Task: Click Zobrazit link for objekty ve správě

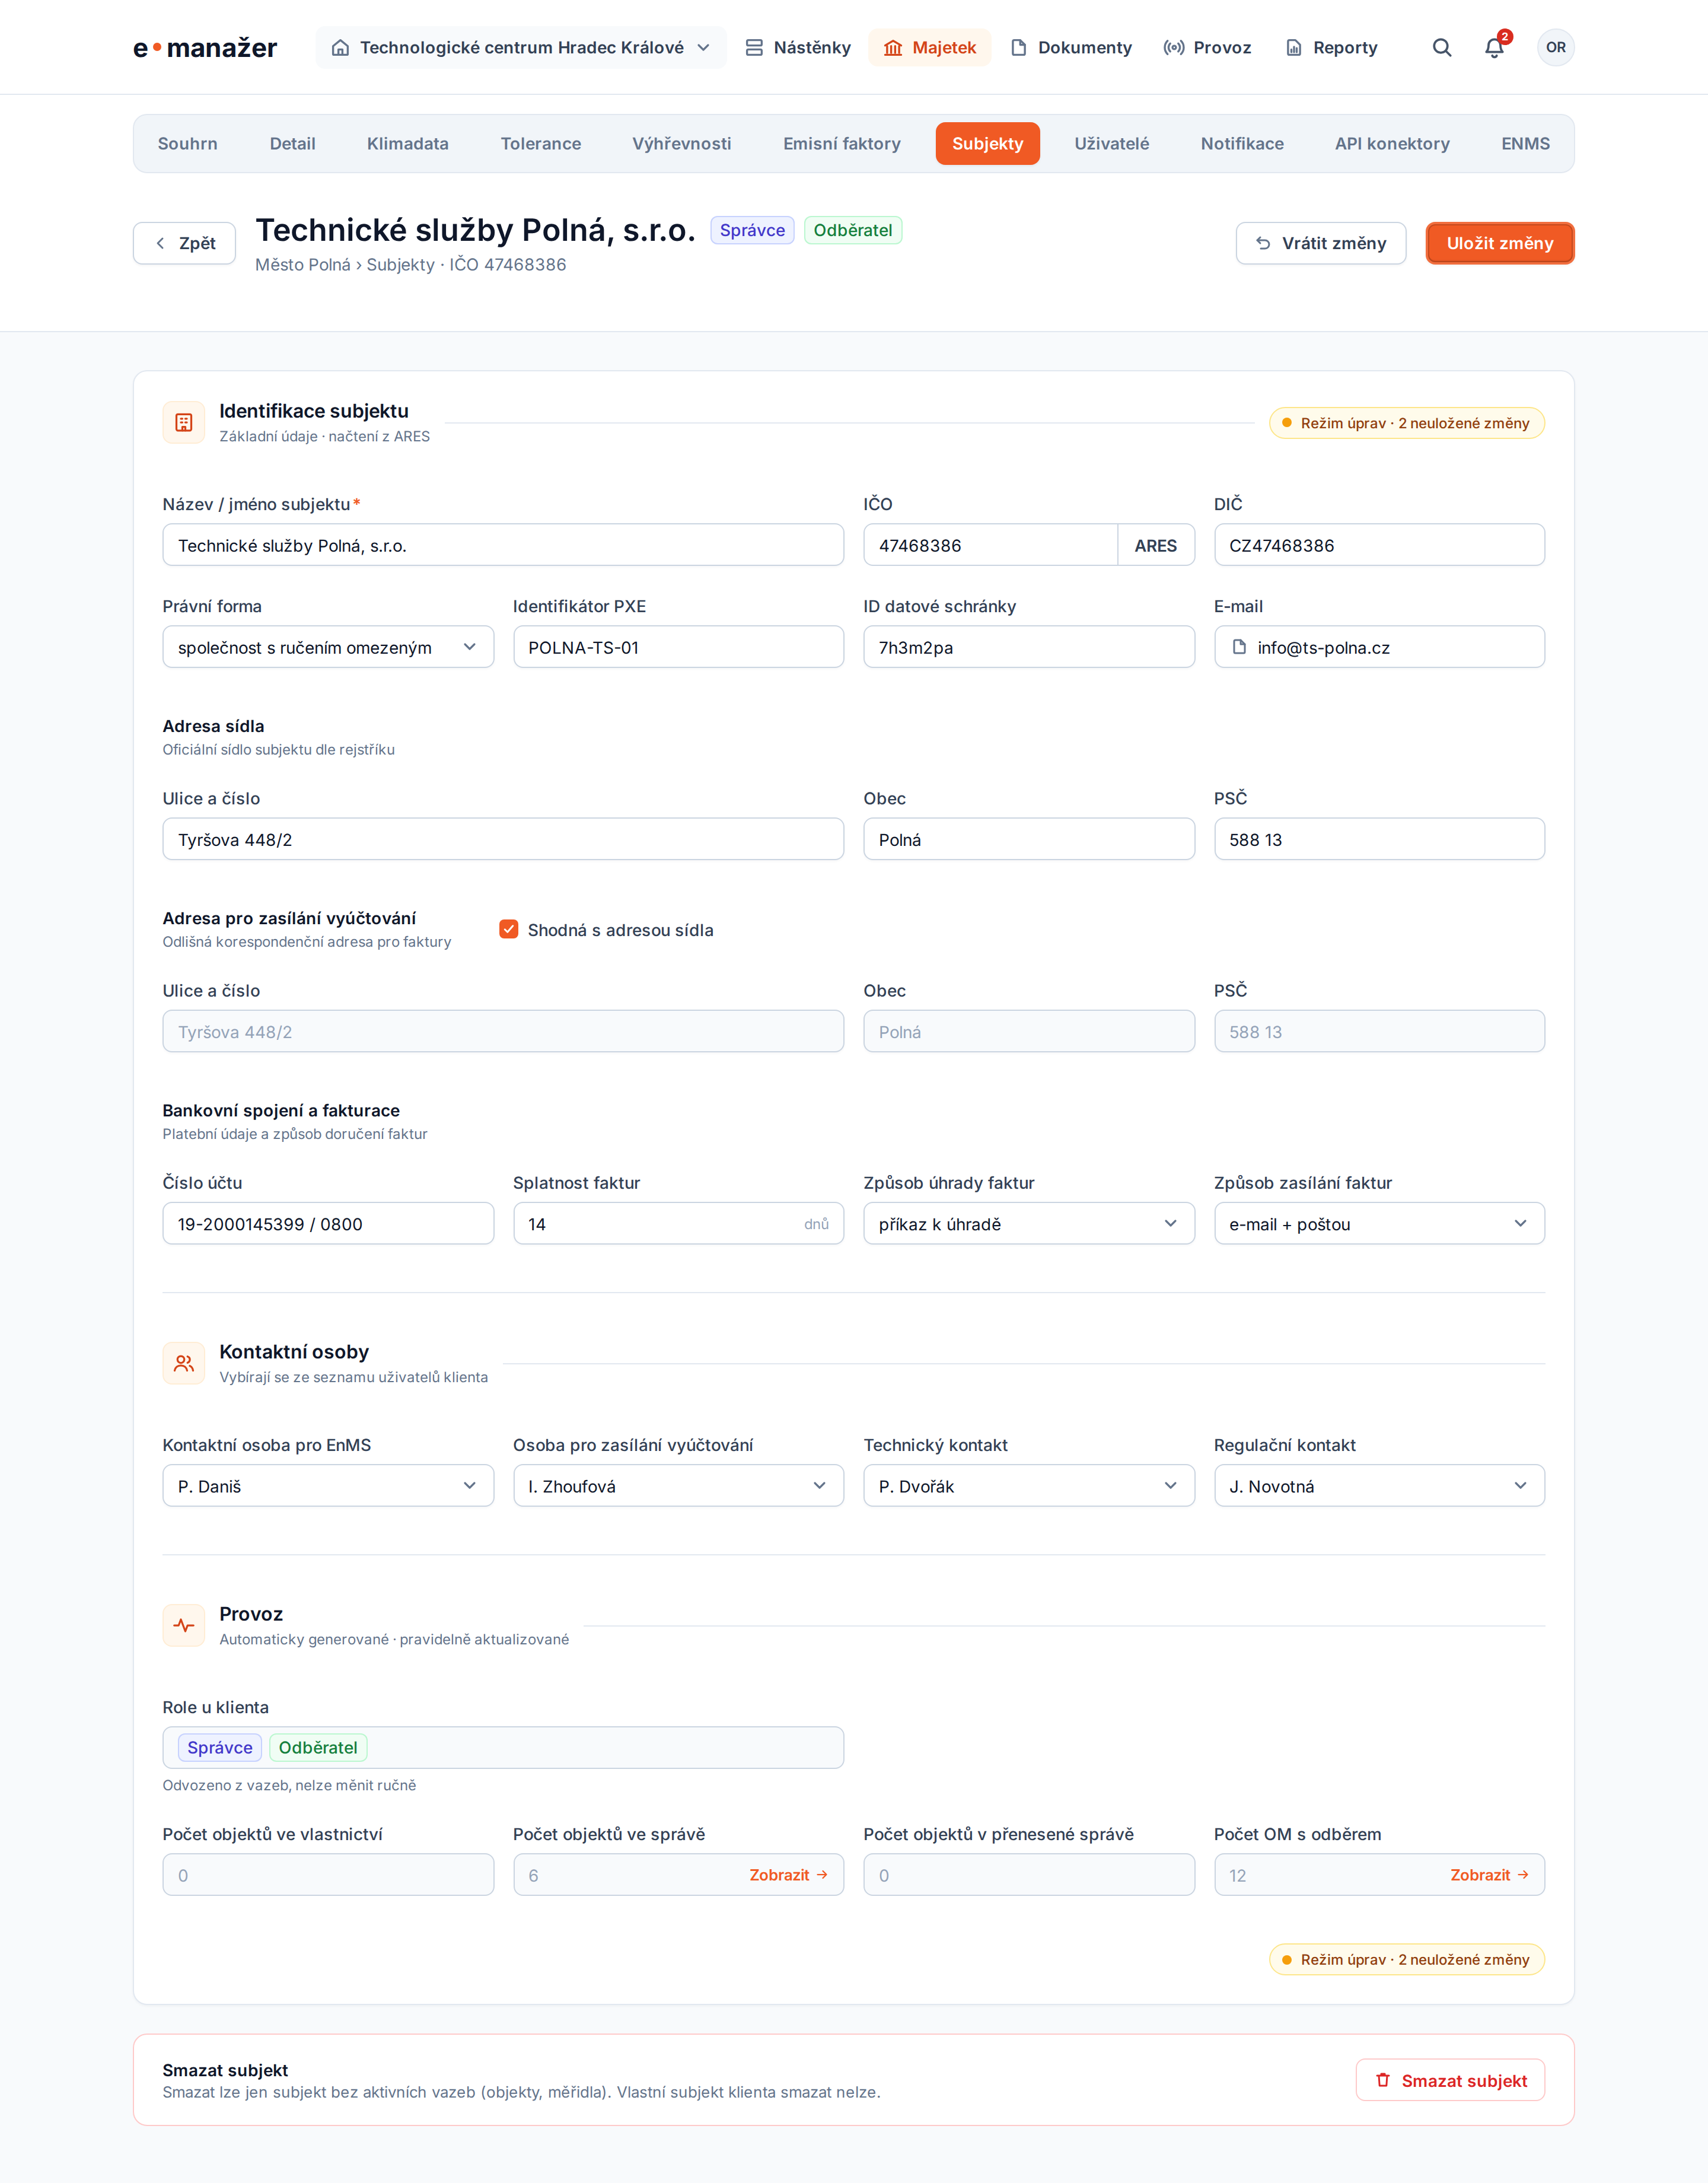Action: (788, 1874)
